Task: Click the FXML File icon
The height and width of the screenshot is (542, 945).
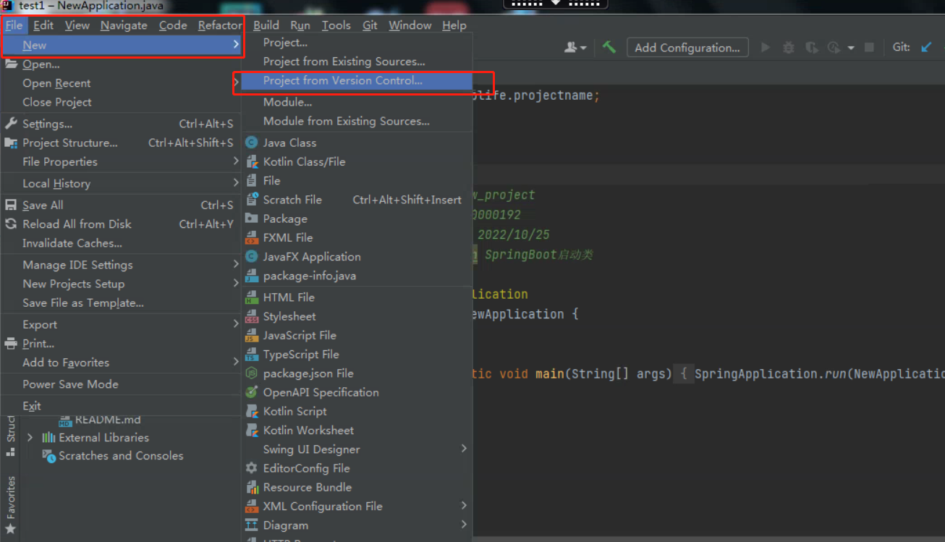Action: tap(251, 237)
